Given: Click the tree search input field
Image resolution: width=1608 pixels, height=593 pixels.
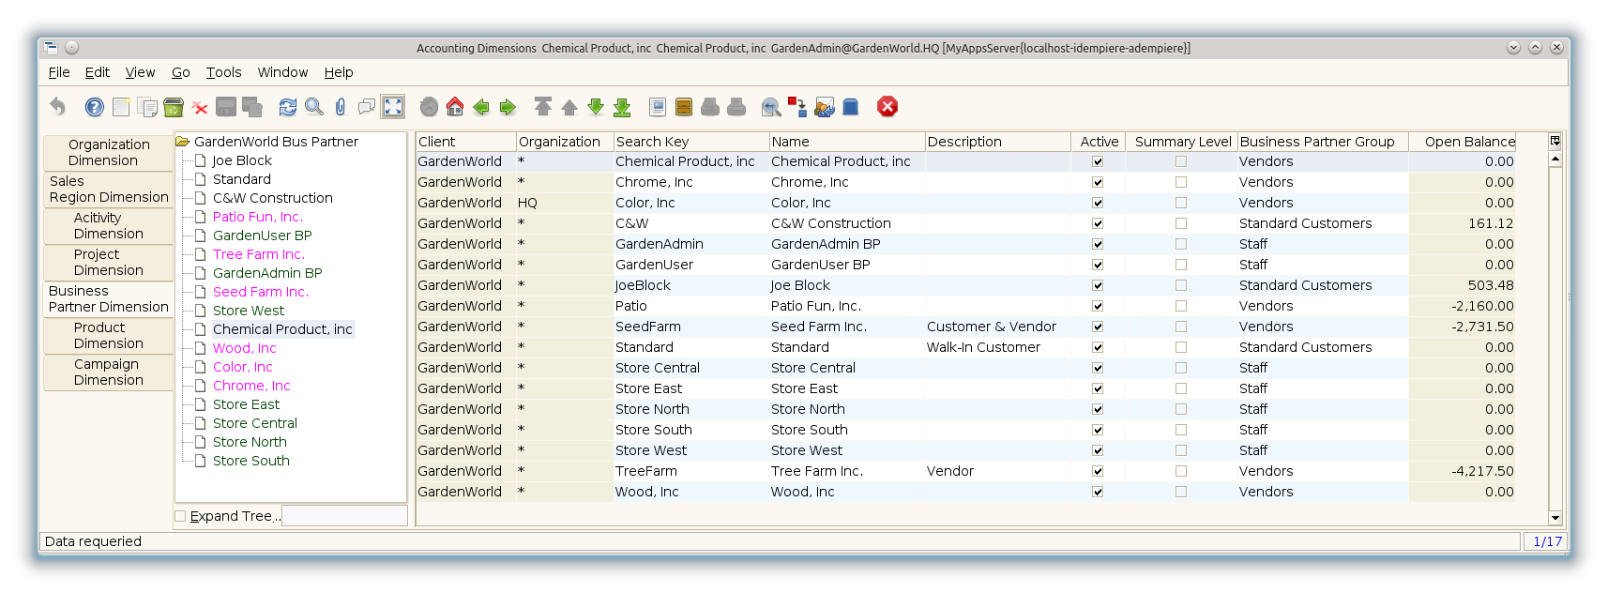Looking at the screenshot, I should [x=344, y=516].
